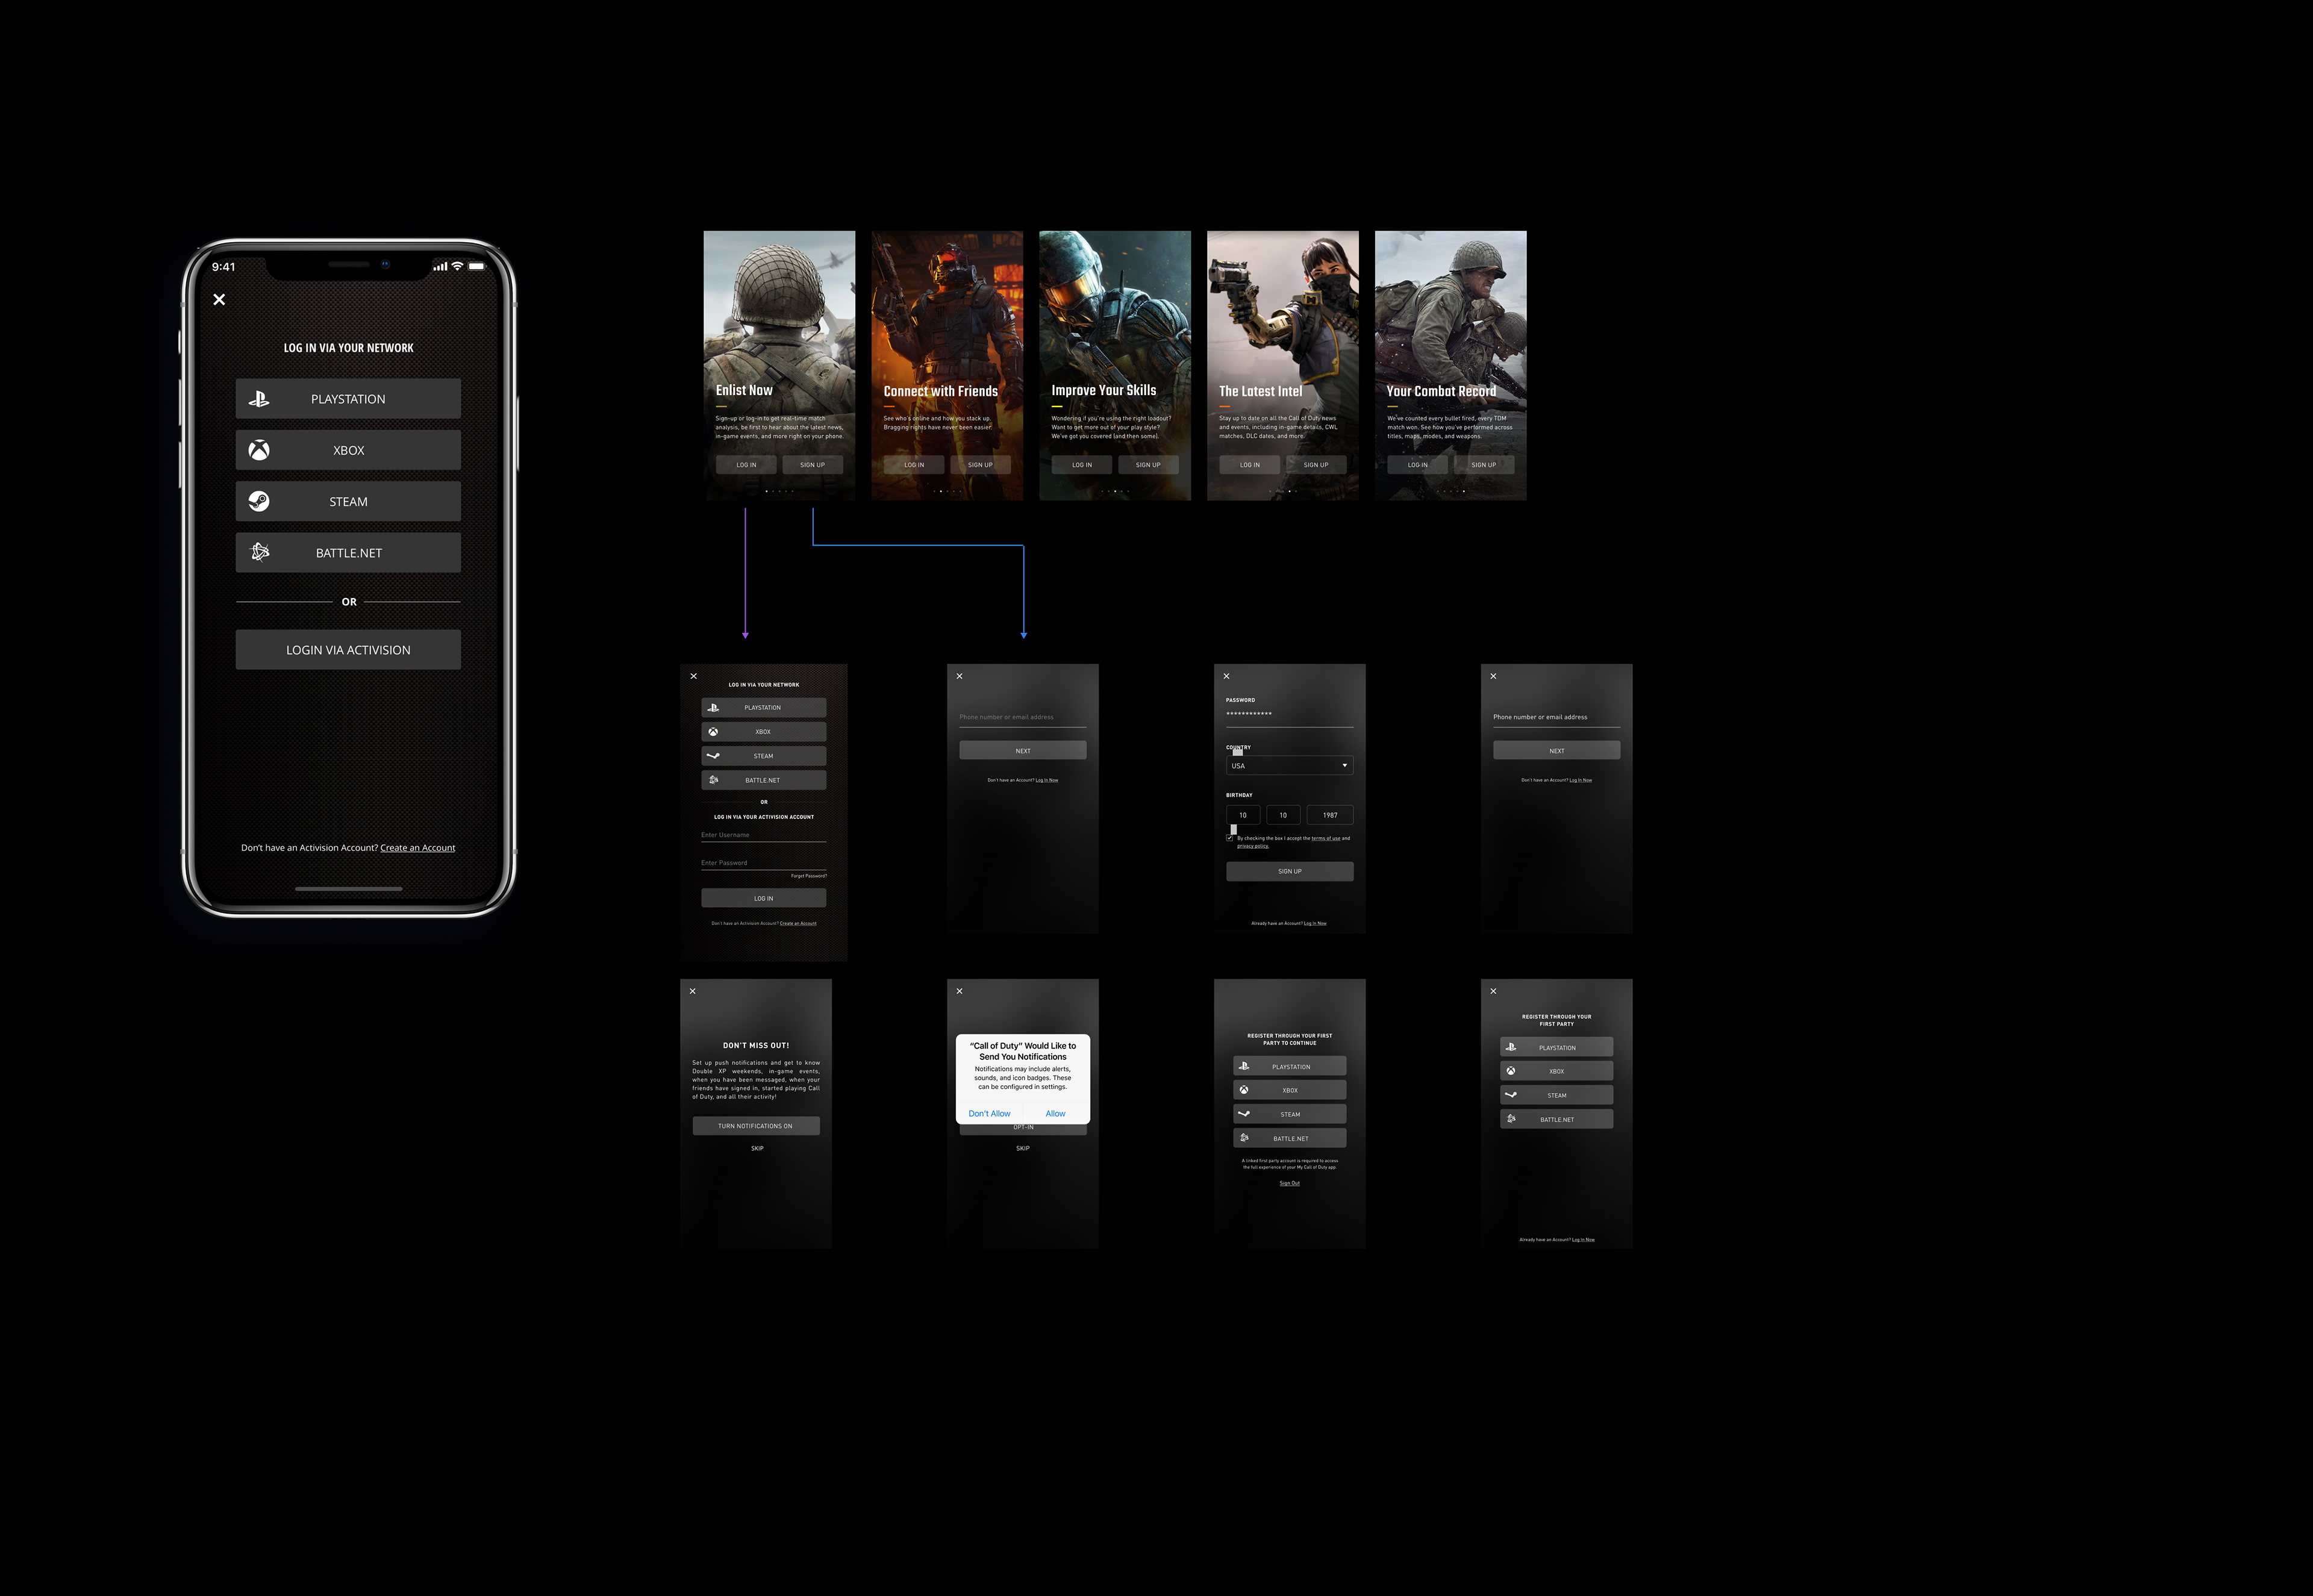Image resolution: width=2313 pixels, height=1596 pixels.
Task: Click LOG IN on the Your Combat Record card
Action: coord(1418,464)
